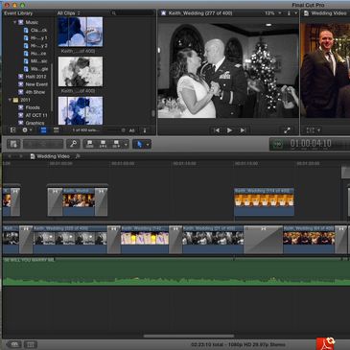
Task: Click the Event Browser vertical scrollbar
Action: 153,113
